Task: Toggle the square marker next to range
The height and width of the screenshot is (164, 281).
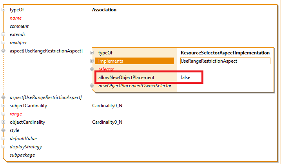Action: tap(4, 114)
